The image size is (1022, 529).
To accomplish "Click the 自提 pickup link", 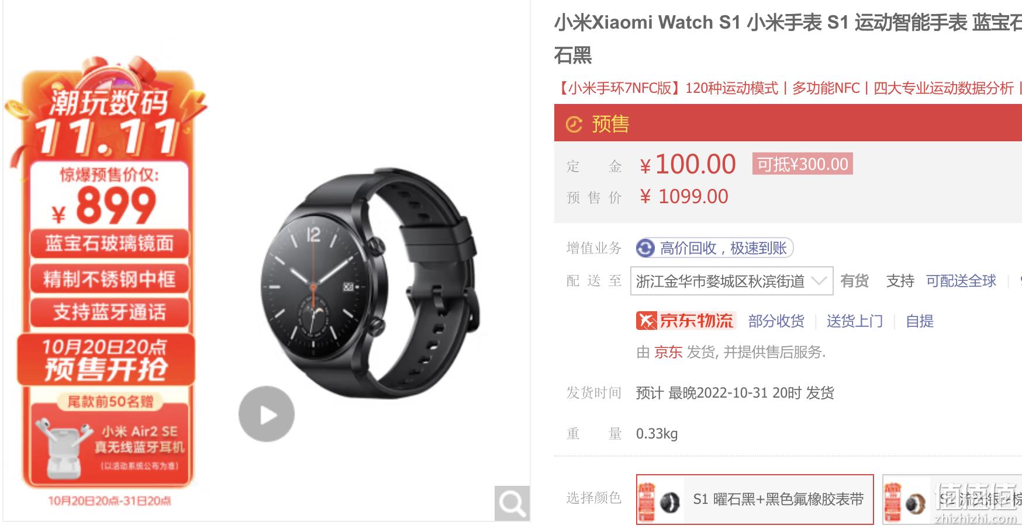I will pyautogui.click(x=919, y=321).
